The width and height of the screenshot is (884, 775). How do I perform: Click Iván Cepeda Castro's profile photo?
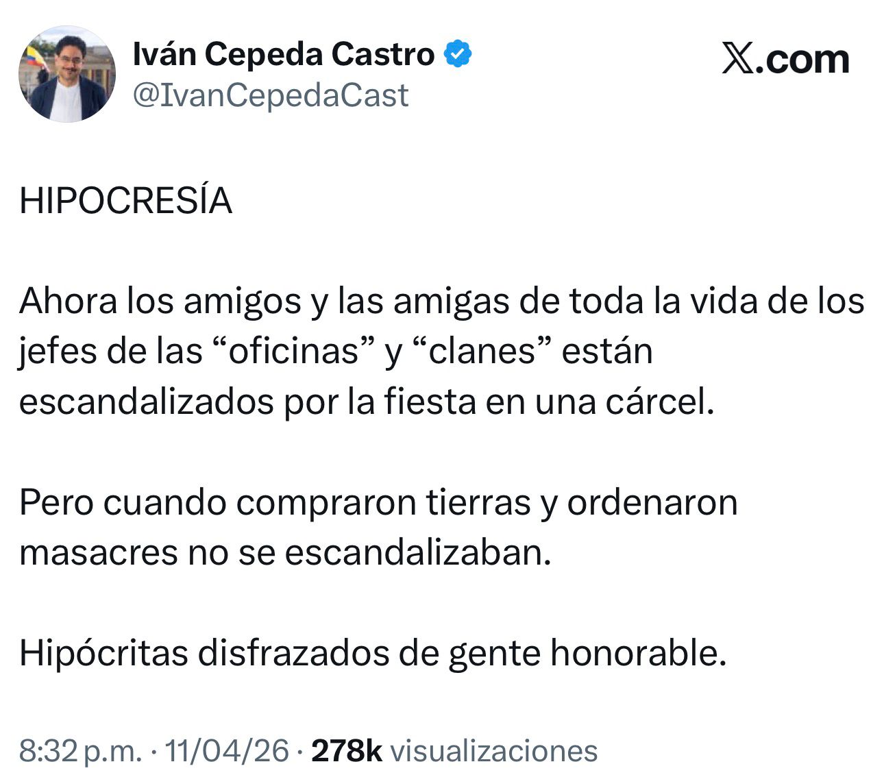pyautogui.click(x=67, y=75)
